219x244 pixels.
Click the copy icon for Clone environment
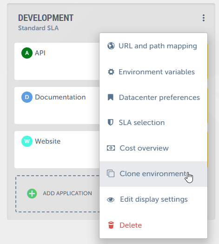(111, 173)
